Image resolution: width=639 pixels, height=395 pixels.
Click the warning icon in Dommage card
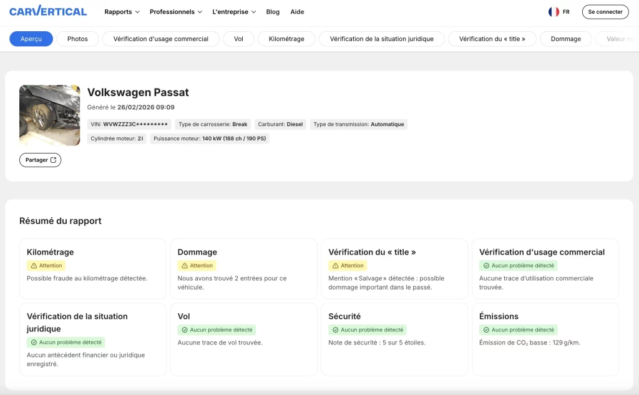(185, 265)
